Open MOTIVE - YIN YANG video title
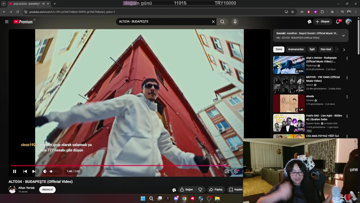 click(323, 79)
